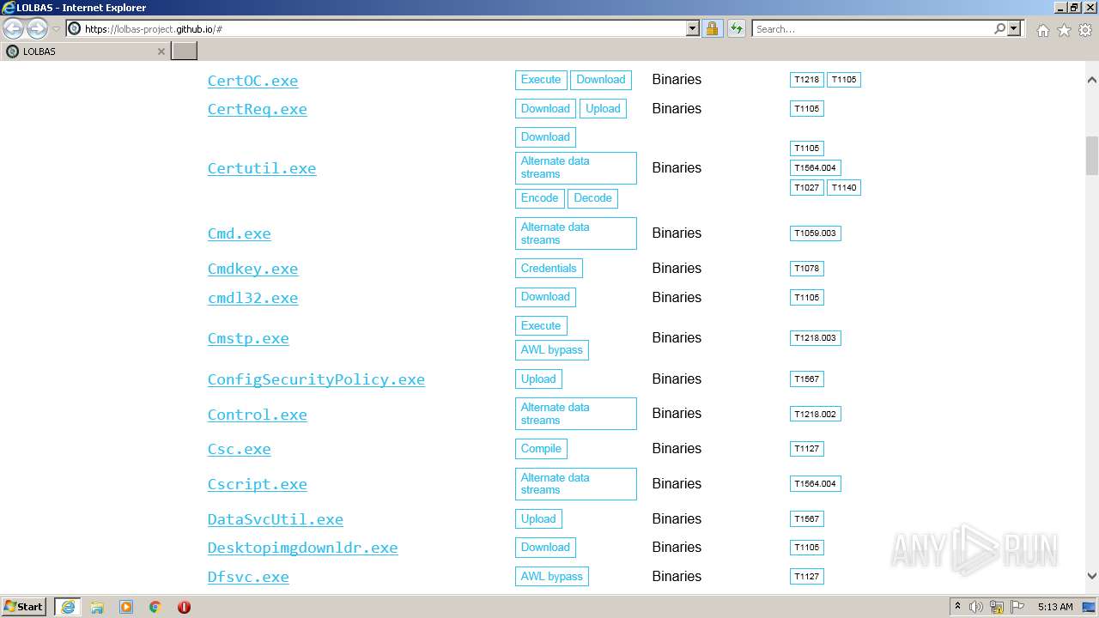Click the Compile tag for Csc.exe
This screenshot has width=1099, height=618.
point(541,449)
